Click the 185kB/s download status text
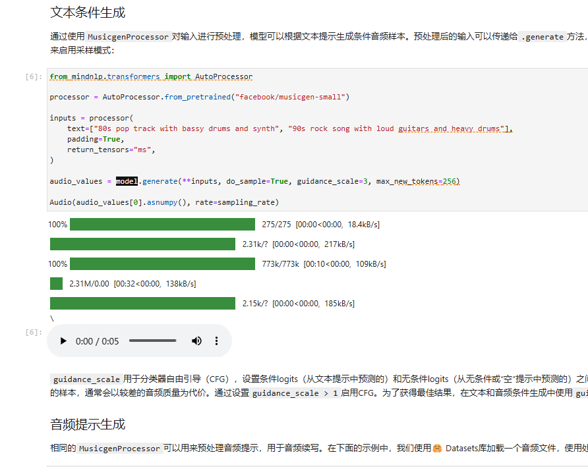588x467 pixels. (x=339, y=303)
